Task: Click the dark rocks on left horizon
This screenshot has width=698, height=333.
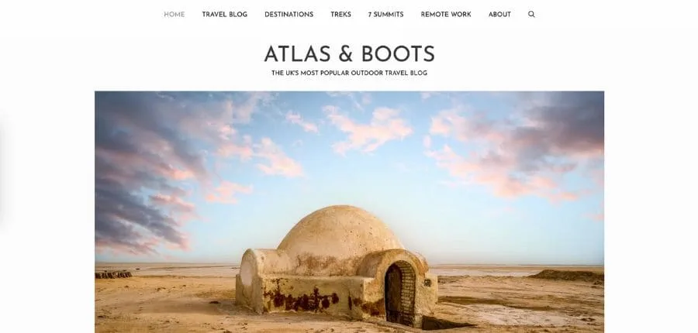Action: [x=113, y=274]
